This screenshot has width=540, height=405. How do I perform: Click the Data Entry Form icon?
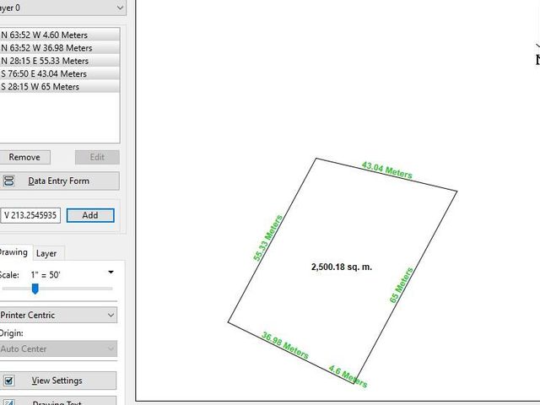(9, 181)
